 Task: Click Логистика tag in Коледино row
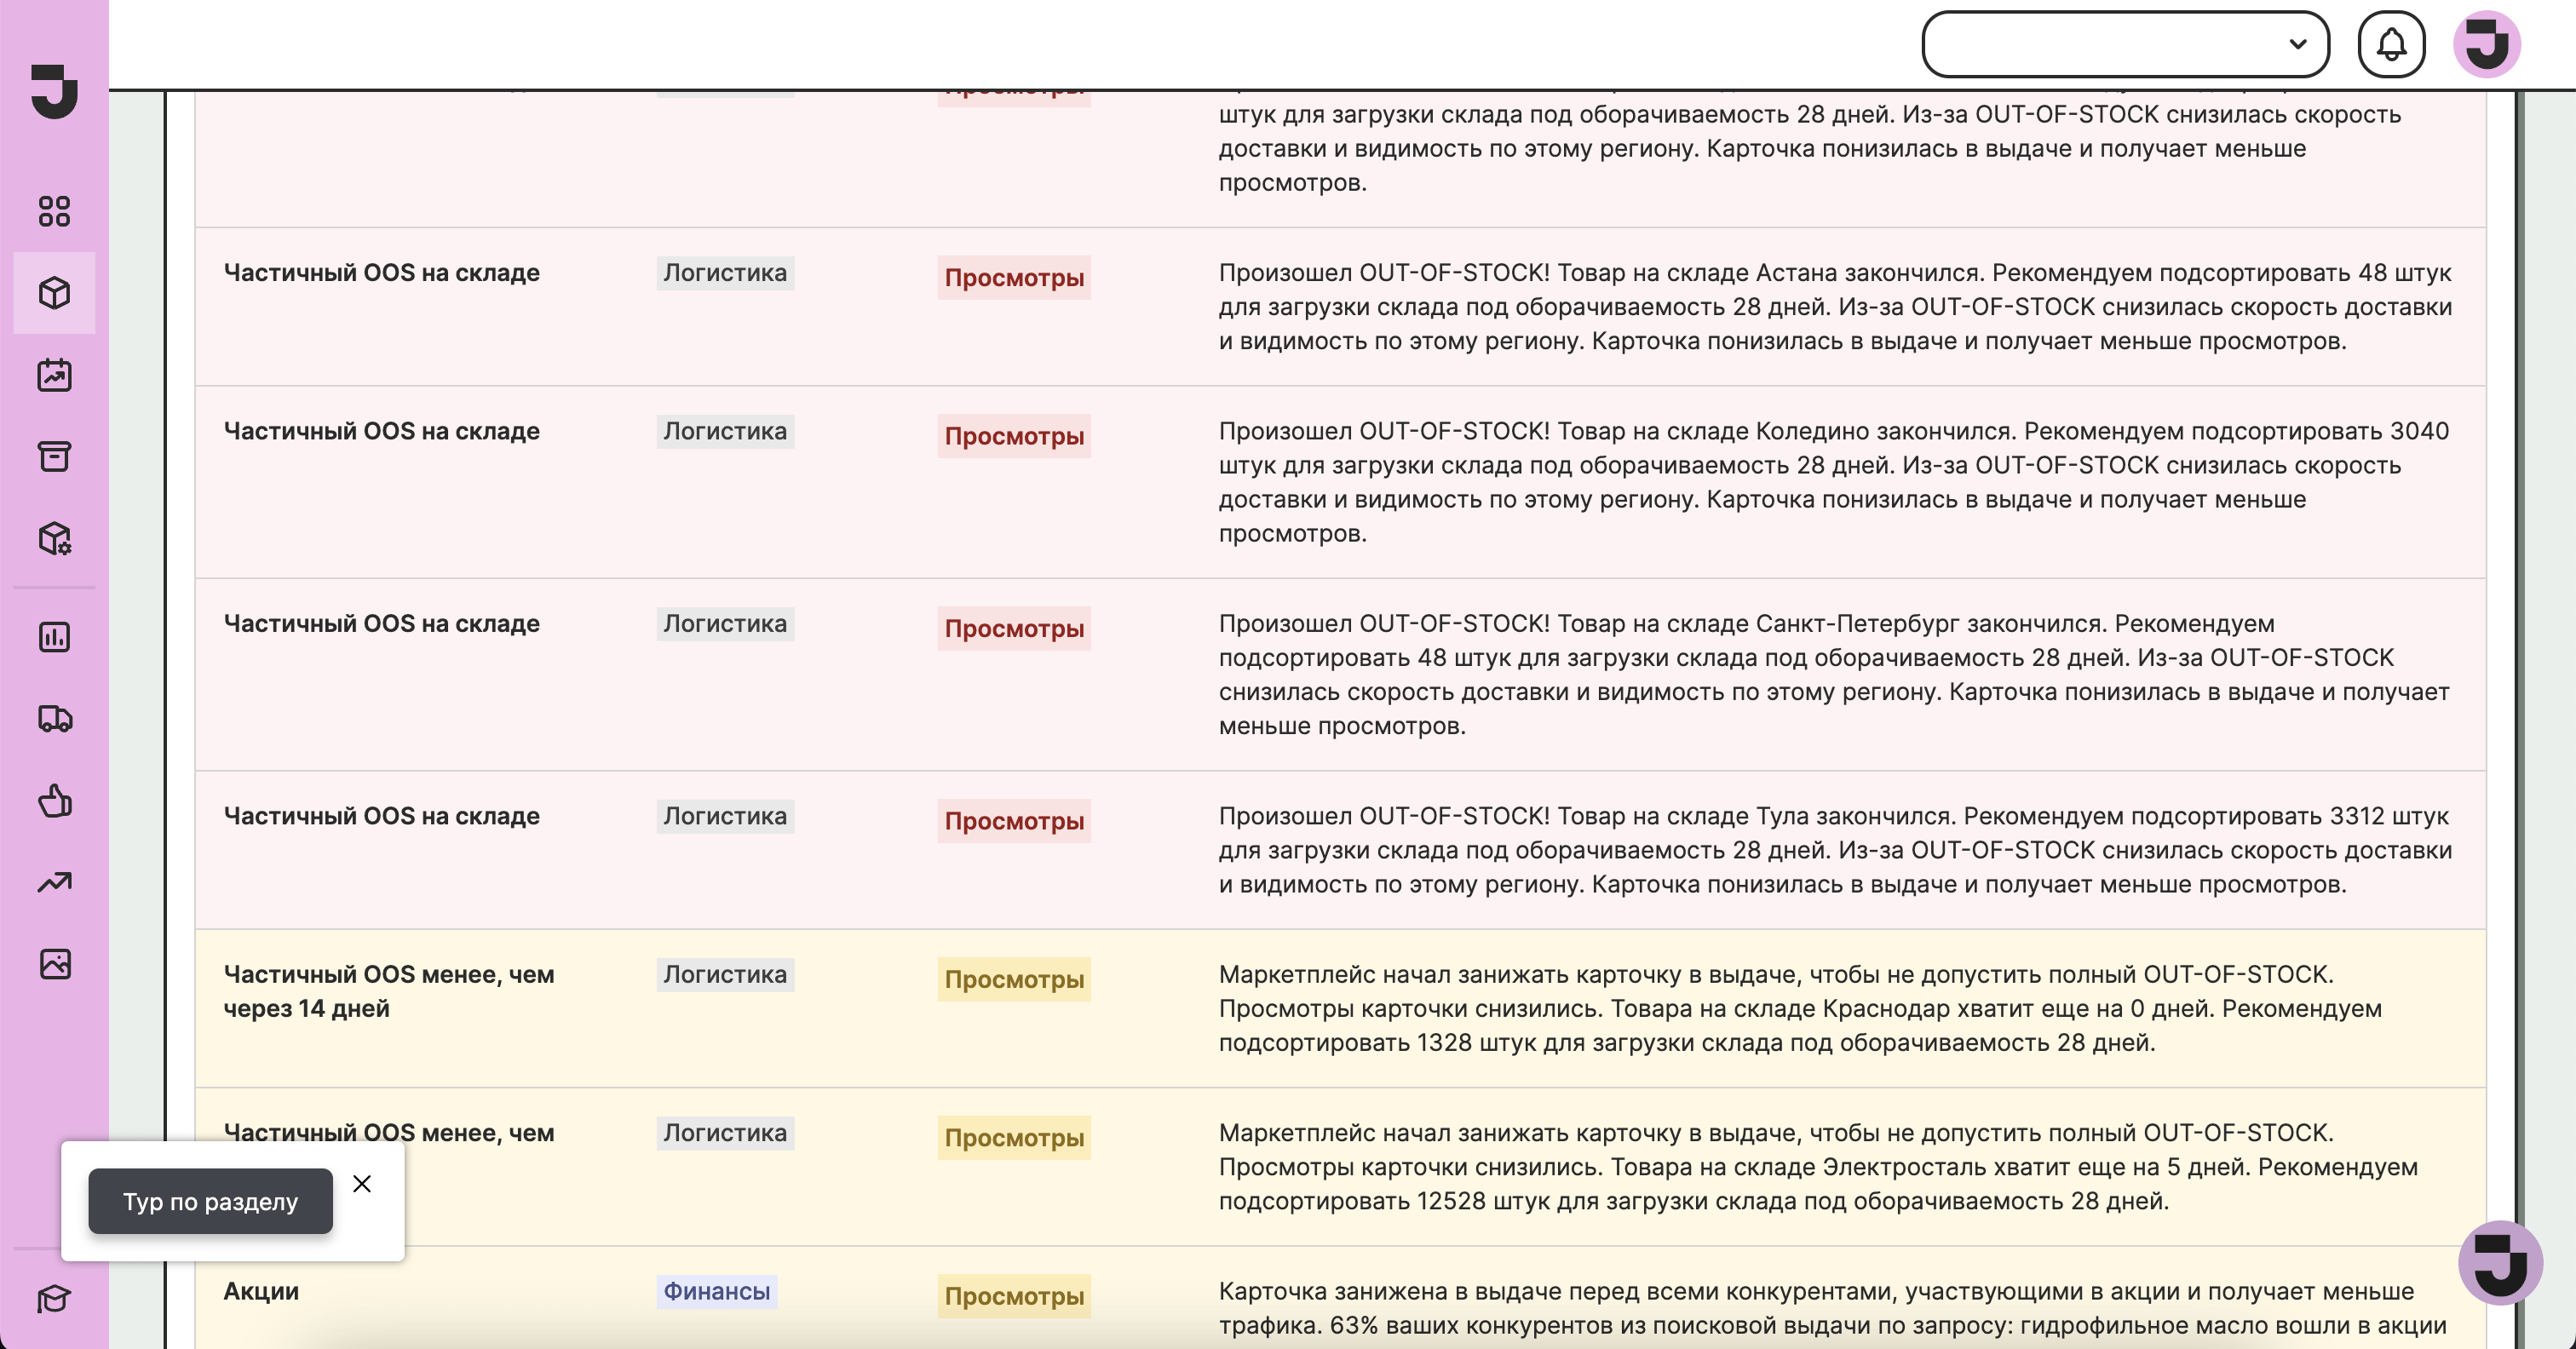click(725, 431)
